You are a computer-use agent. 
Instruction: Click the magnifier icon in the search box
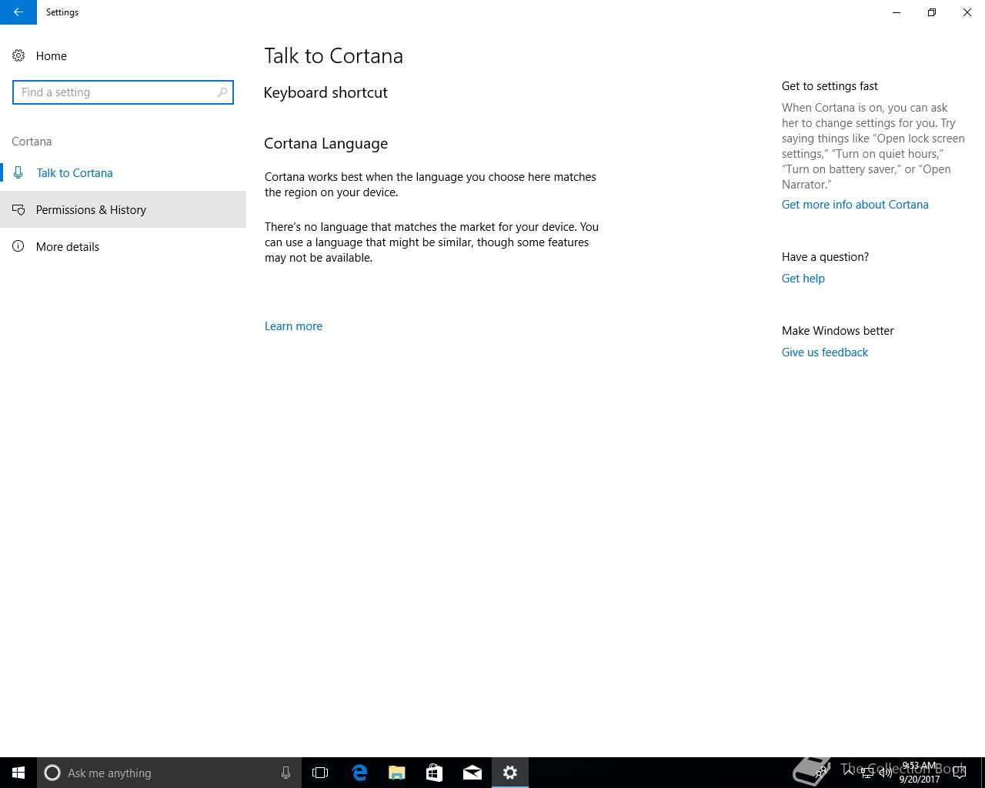[222, 92]
